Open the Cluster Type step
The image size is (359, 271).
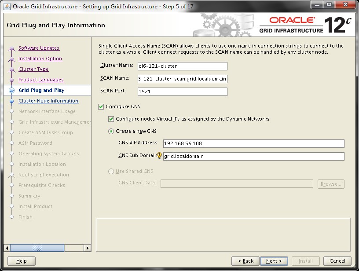[33, 69]
